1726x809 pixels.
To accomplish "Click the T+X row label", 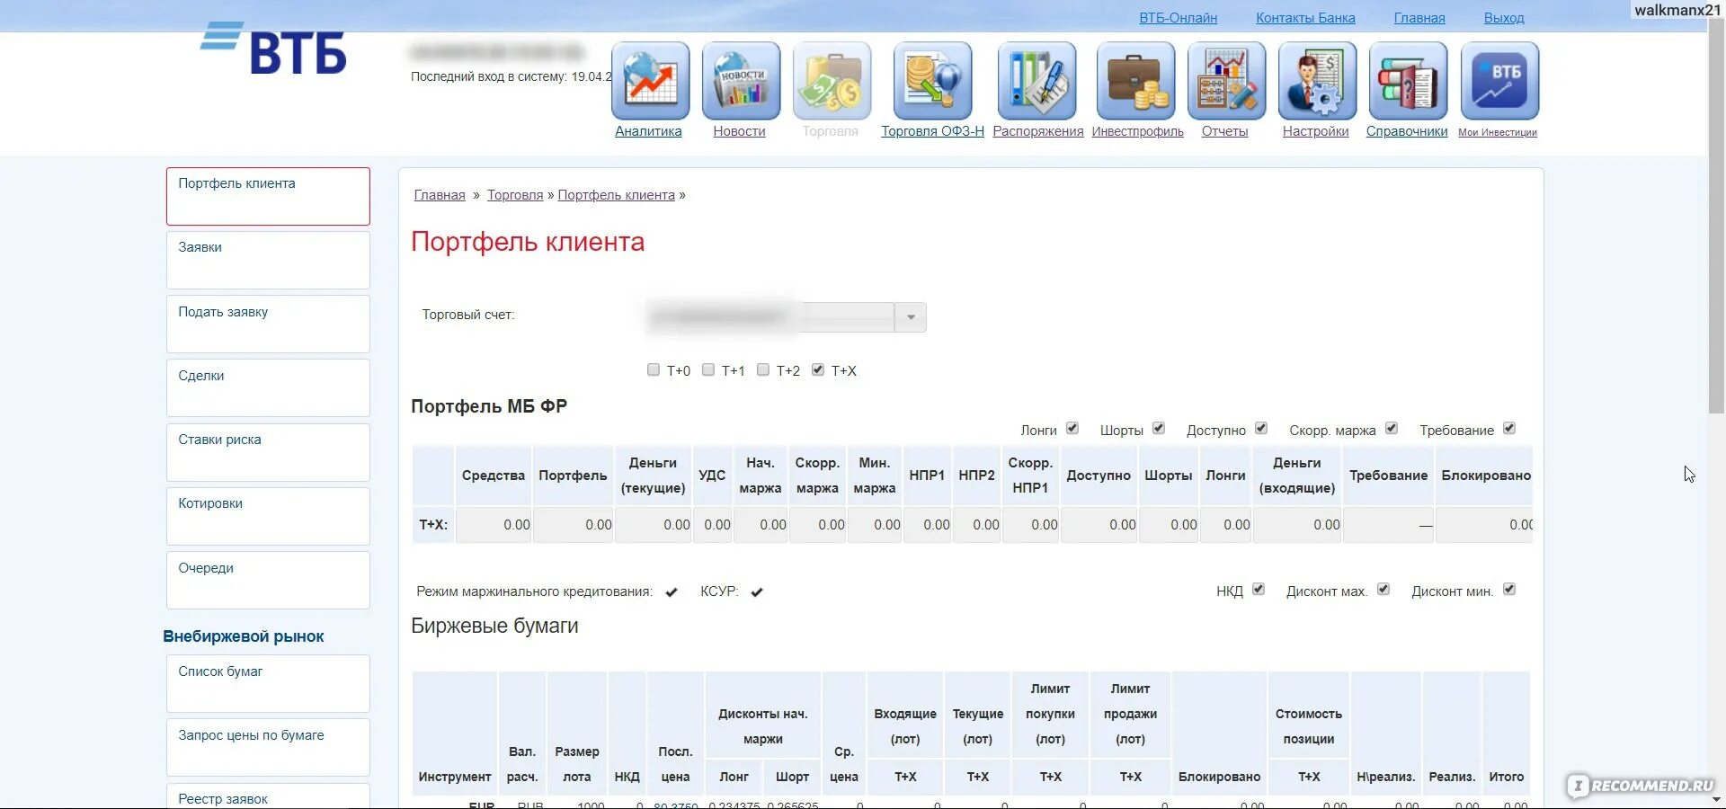I will pos(433,524).
